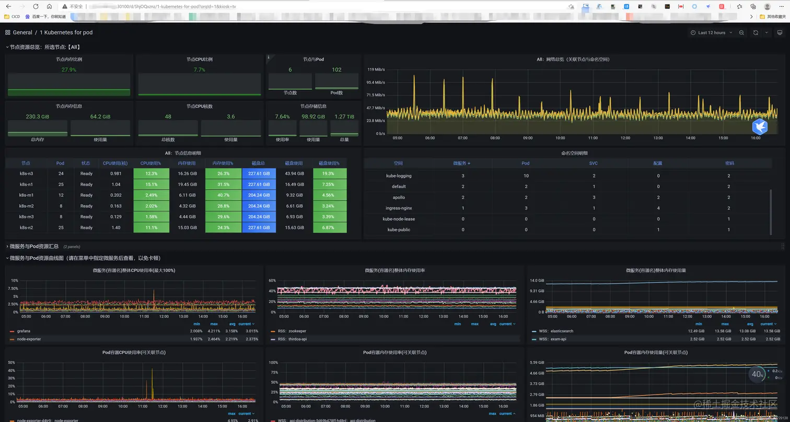This screenshot has height=422, width=790.
Task: Zoom out the dashboard time range
Action: click(741, 32)
